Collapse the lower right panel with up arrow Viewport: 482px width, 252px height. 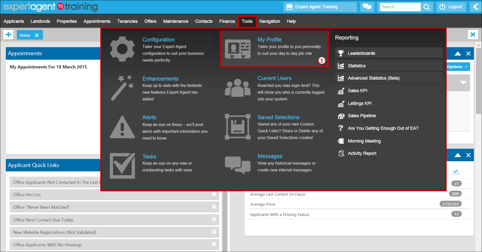click(458, 155)
